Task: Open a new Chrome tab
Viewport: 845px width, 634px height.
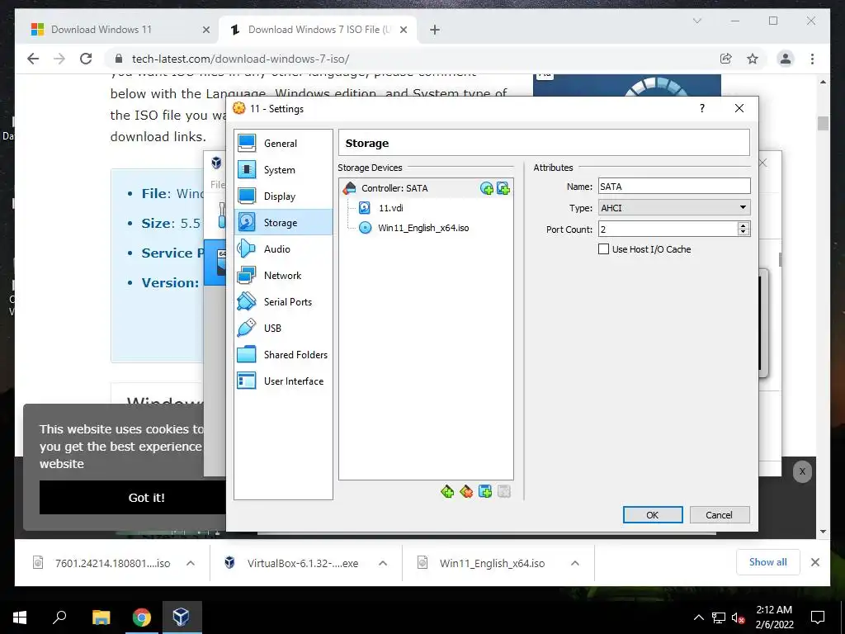Action: 435,30
